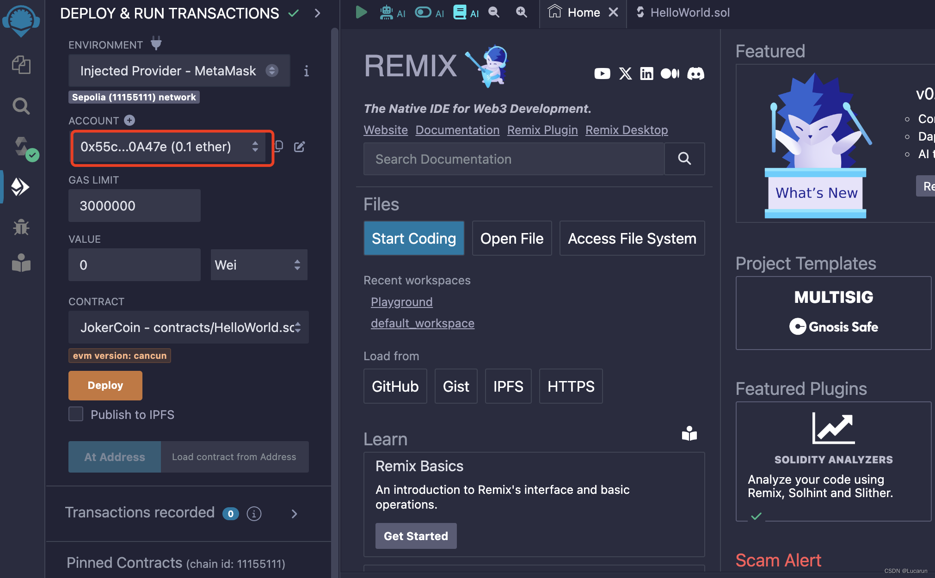Click Load contract from Address field

point(235,457)
